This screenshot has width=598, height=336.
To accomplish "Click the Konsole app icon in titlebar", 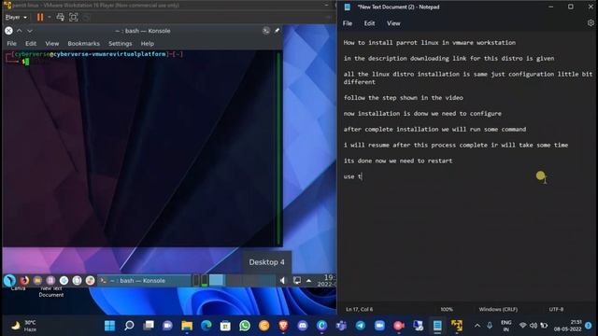I will pos(266,31).
